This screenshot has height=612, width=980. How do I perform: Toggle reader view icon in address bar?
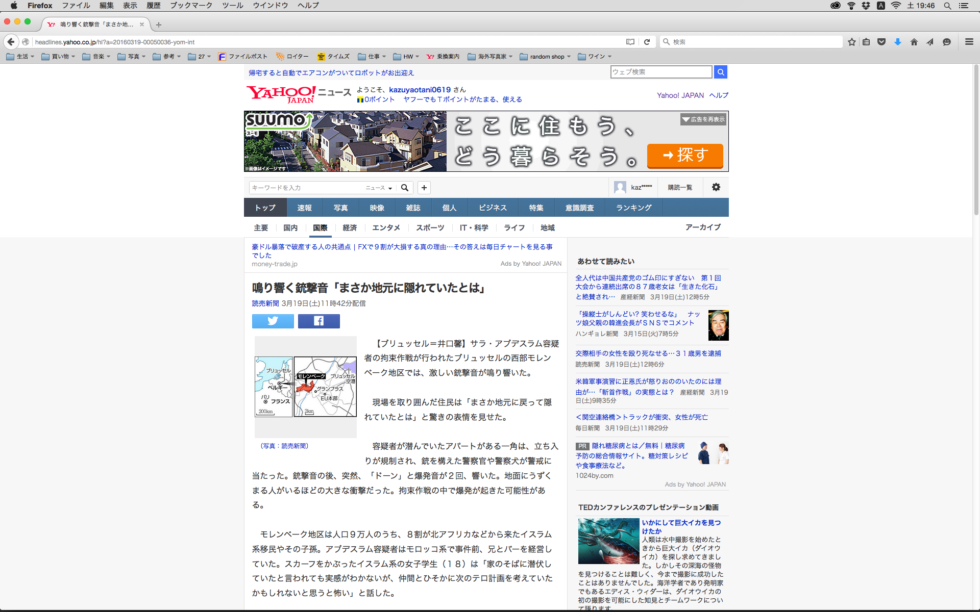point(630,42)
